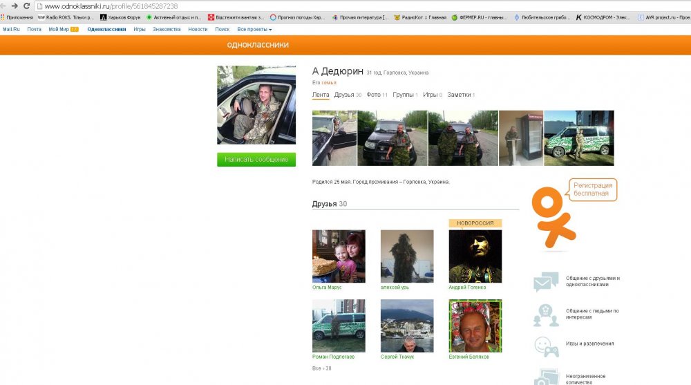Click the games and entertainment icon
This screenshot has width=691, height=385.
point(547,347)
